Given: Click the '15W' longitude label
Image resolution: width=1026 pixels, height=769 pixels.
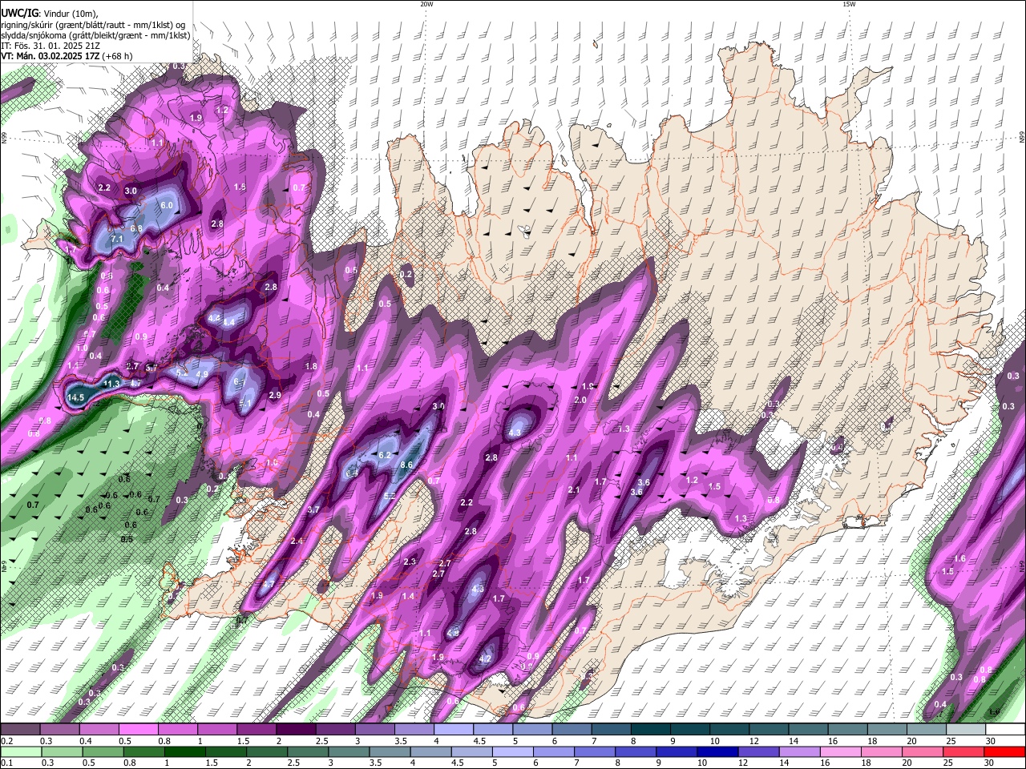Looking at the screenshot, I should [x=848, y=4].
